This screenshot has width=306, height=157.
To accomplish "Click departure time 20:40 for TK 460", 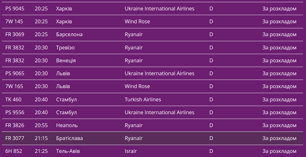I will (41, 99).
